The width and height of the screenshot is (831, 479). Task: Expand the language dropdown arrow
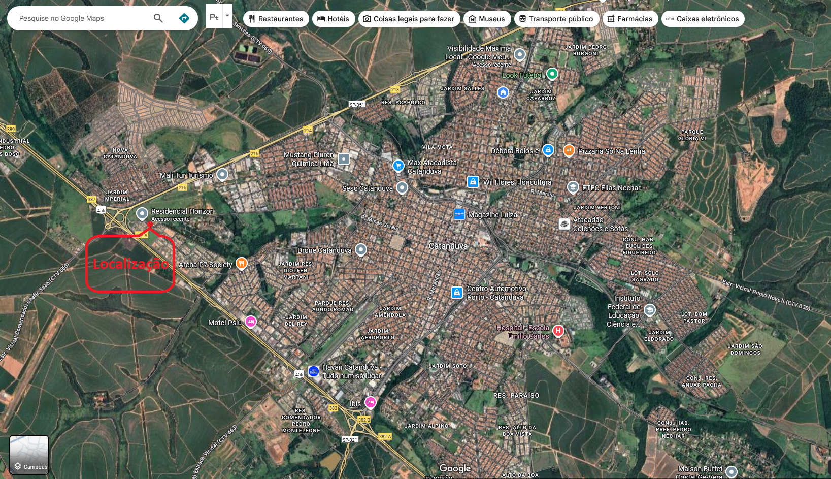pyautogui.click(x=227, y=16)
